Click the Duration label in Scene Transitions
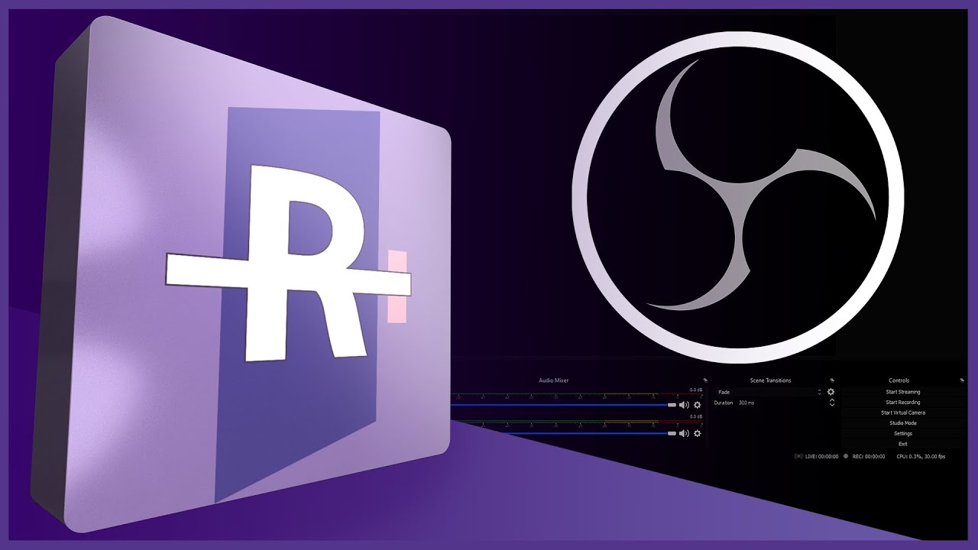The image size is (978, 550). (724, 403)
